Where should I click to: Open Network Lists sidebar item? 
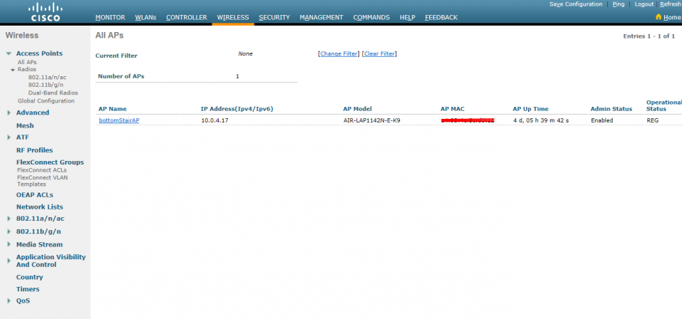click(40, 207)
